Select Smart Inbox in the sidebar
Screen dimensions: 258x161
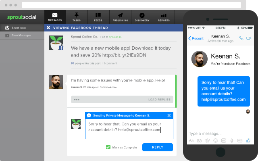[x=22, y=28]
